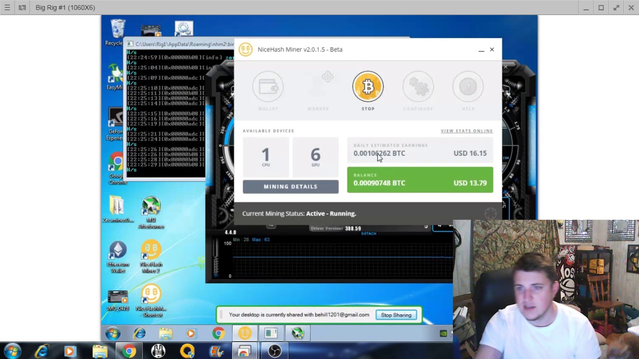Screen dimensions: 639x359
Task: Open Windows Media Player on the remote taskbar
Action: pos(191,333)
